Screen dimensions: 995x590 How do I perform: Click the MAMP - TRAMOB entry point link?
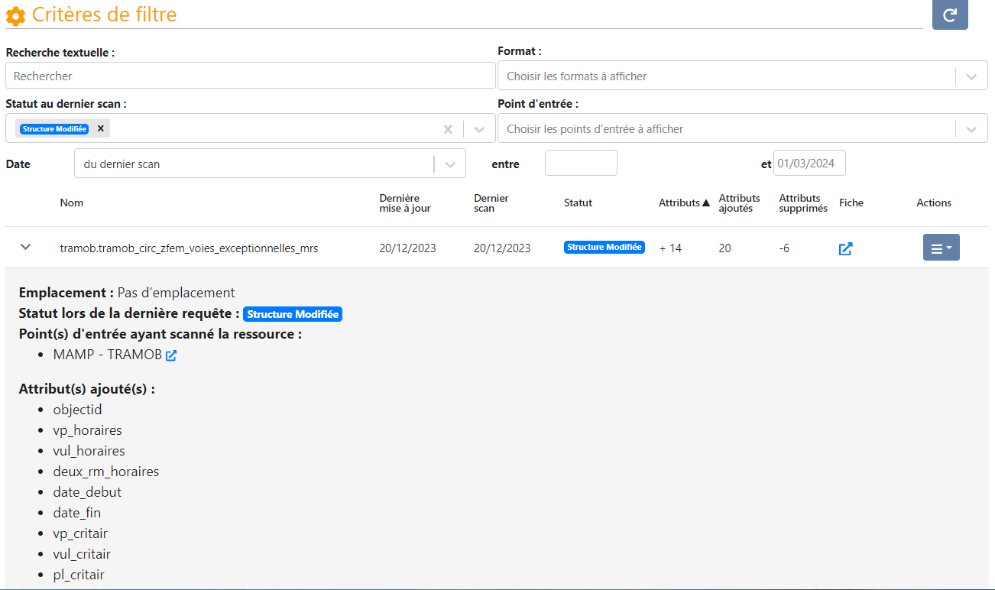pos(108,355)
